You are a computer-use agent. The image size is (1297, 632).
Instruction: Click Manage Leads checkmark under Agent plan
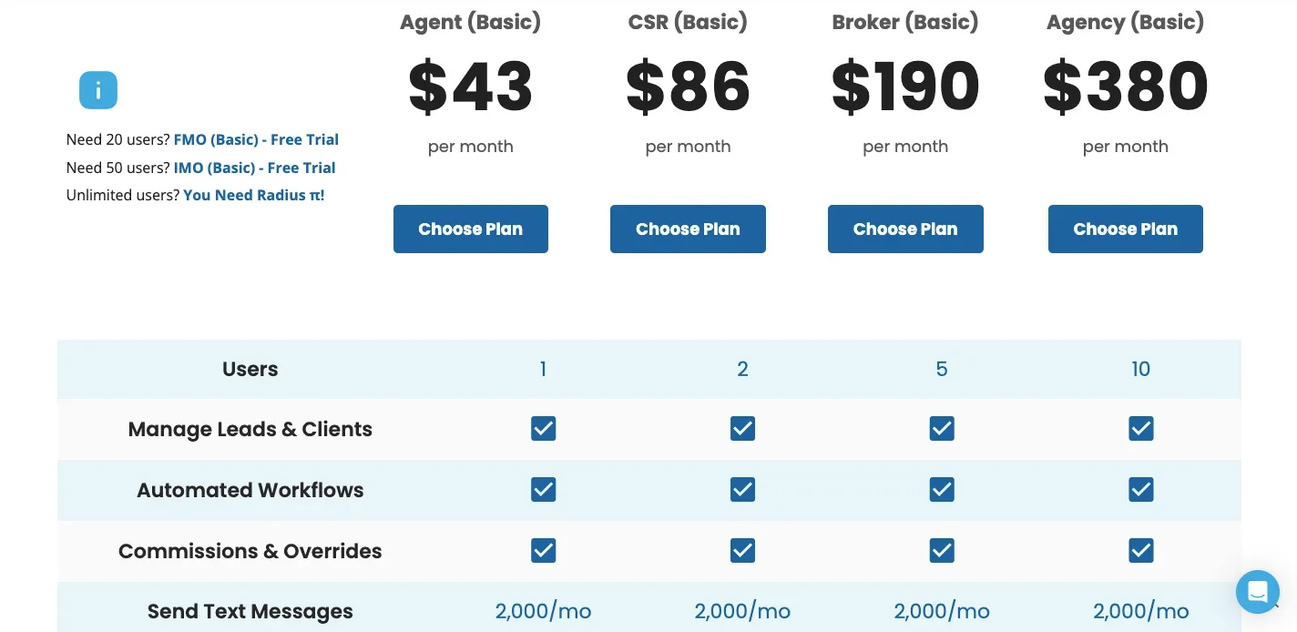tap(544, 429)
